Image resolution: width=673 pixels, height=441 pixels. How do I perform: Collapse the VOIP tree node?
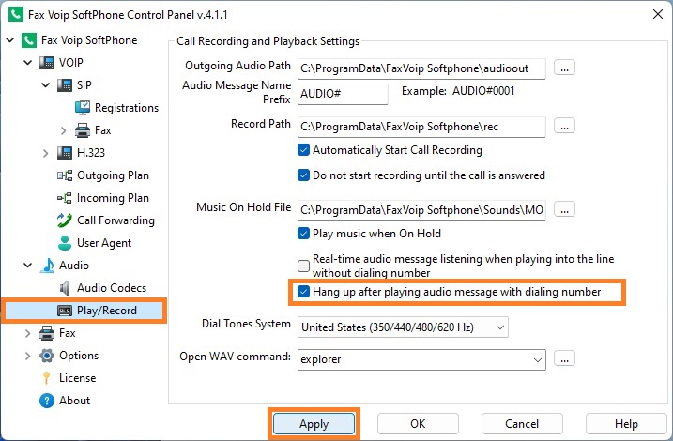point(28,63)
